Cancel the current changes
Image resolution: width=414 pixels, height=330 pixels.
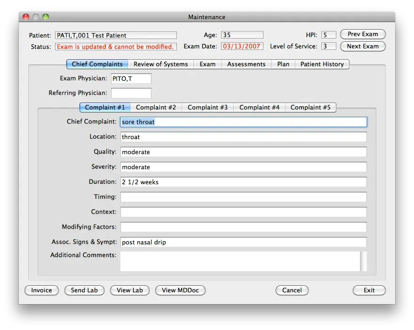(x=292, y=290)
